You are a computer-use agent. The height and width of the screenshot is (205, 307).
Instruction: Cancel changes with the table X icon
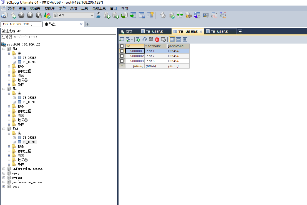pyautogui.click(x=163, y=39)
